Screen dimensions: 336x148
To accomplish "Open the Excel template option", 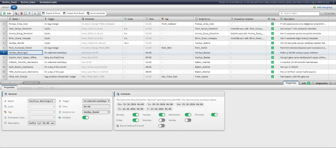I will [96, 13].
